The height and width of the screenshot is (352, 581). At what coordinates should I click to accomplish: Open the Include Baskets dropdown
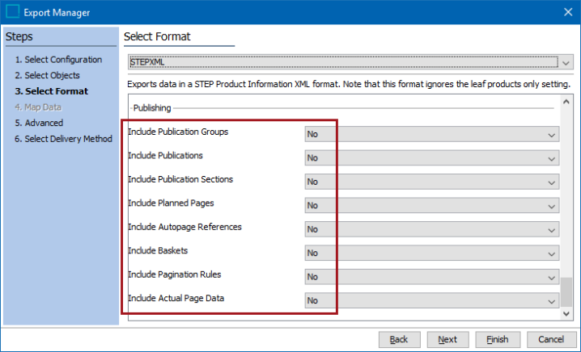[431, 253]
